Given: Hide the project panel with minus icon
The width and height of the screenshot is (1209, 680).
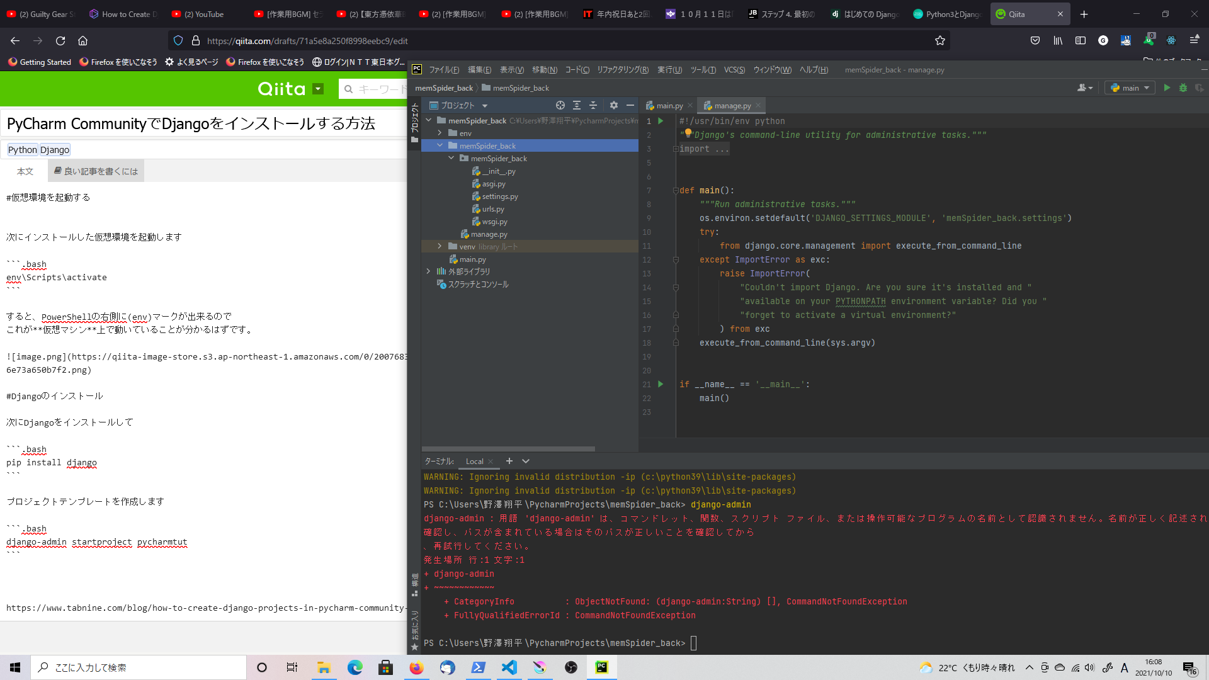Looking at the screenshot, I should 630,106.
